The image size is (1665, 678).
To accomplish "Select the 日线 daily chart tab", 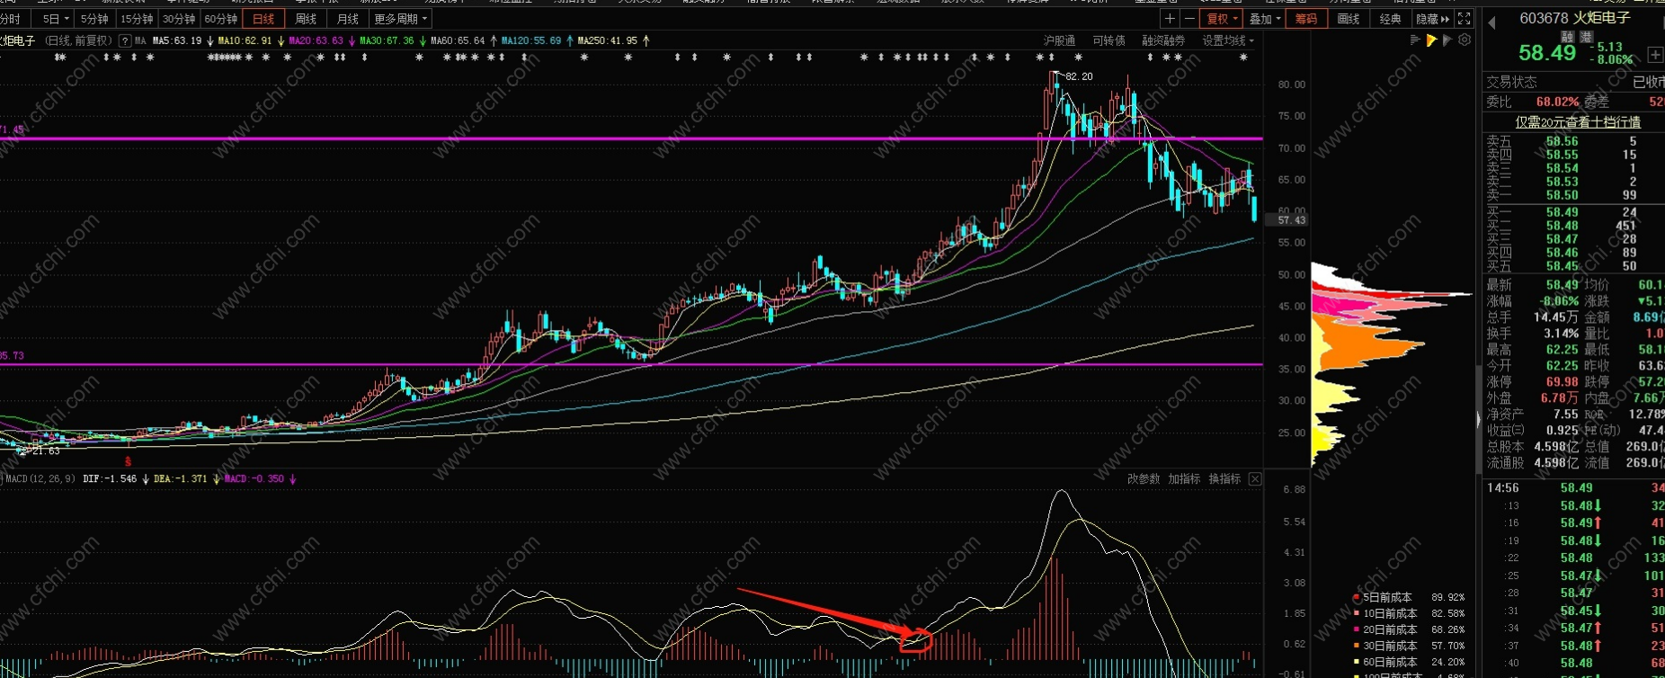I will tap(263, 19).
